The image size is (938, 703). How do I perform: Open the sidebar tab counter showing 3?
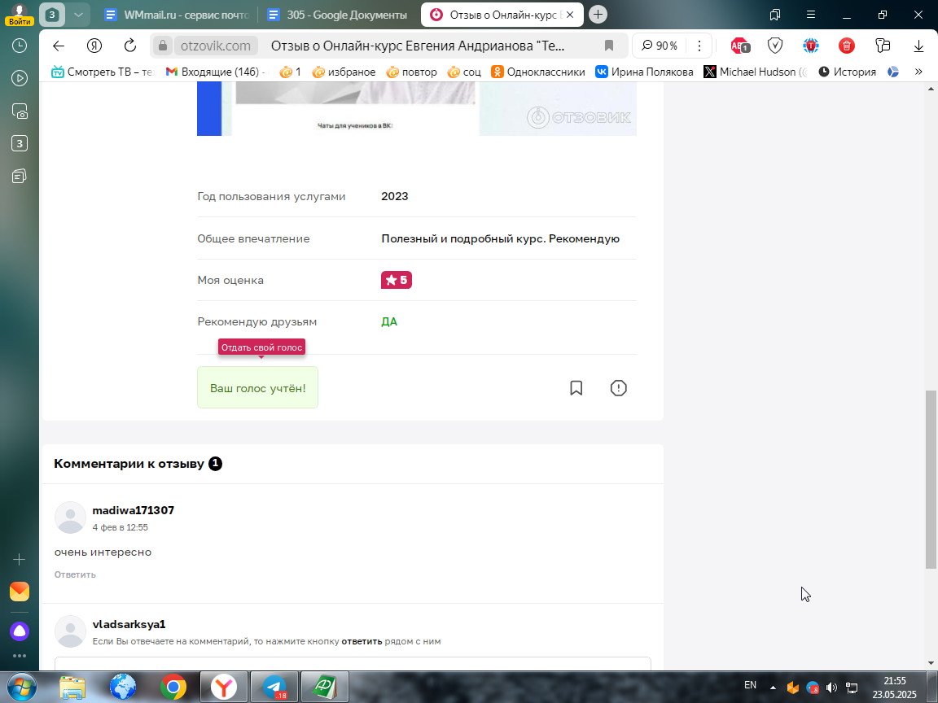[20, 143]
